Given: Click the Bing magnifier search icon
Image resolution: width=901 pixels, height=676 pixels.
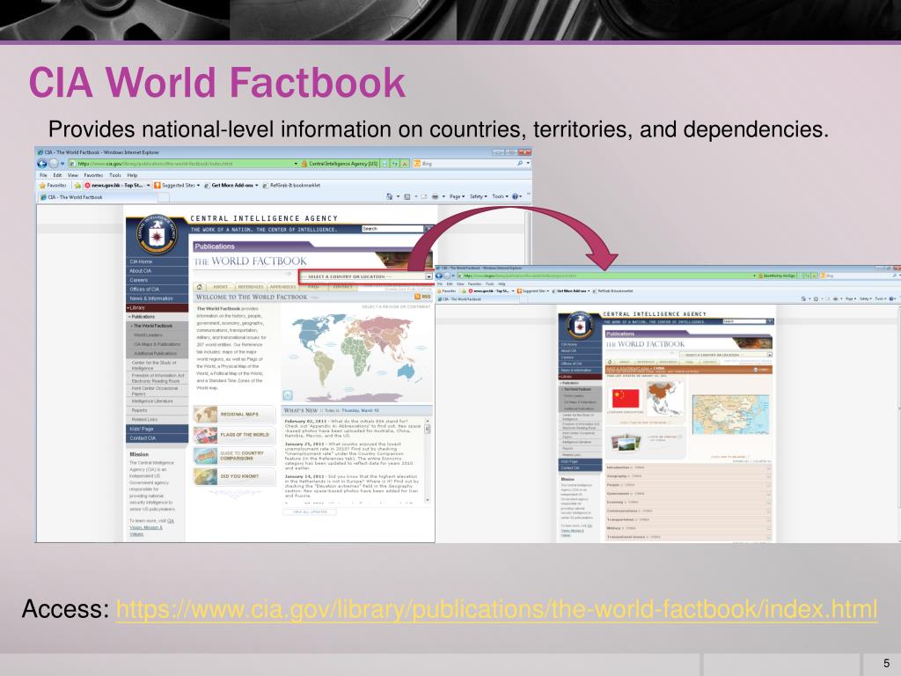Looking at the screenshot, I should click(x=520, y=164).
